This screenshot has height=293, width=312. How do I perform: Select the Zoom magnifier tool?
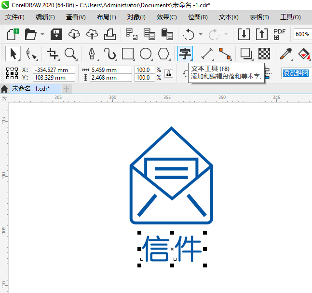pos(70,54)
